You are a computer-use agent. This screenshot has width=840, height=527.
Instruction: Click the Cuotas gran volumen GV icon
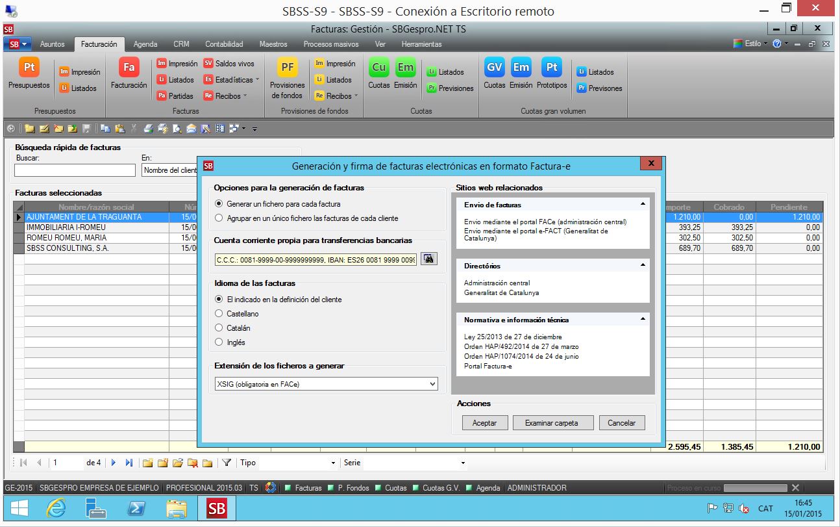pos(495,68)
